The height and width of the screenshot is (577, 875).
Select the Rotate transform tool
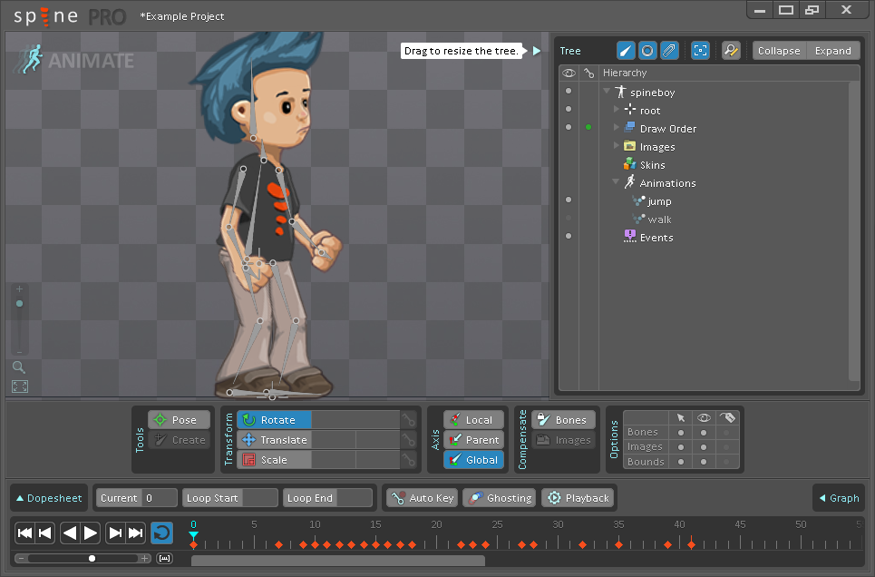[x=274, y=420]
